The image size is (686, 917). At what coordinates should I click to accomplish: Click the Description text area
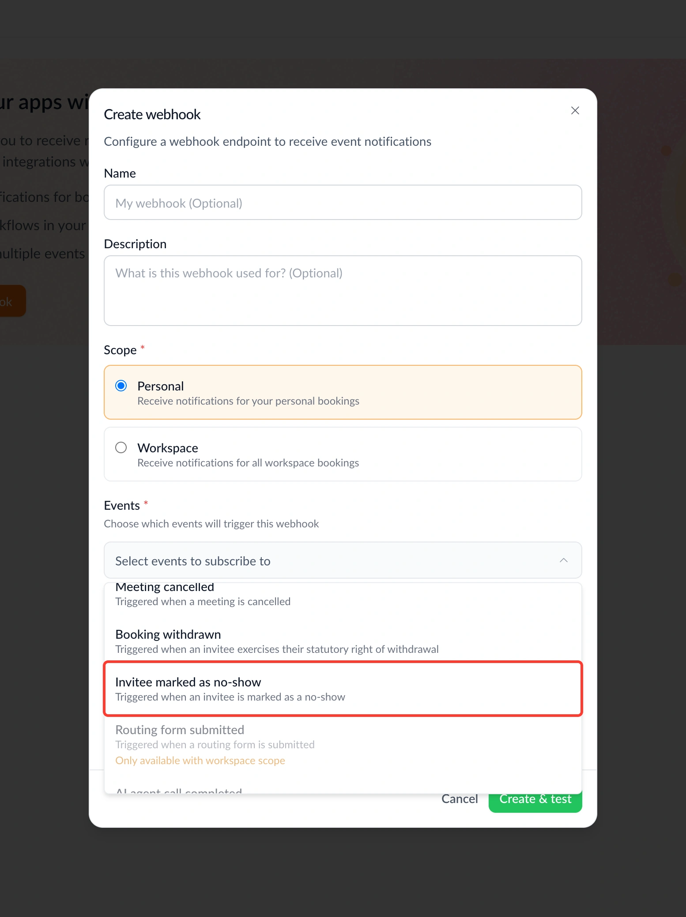[343, 291]
